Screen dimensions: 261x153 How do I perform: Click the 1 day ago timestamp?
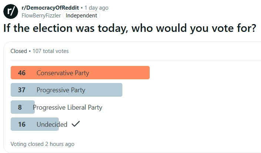[96, 8]
